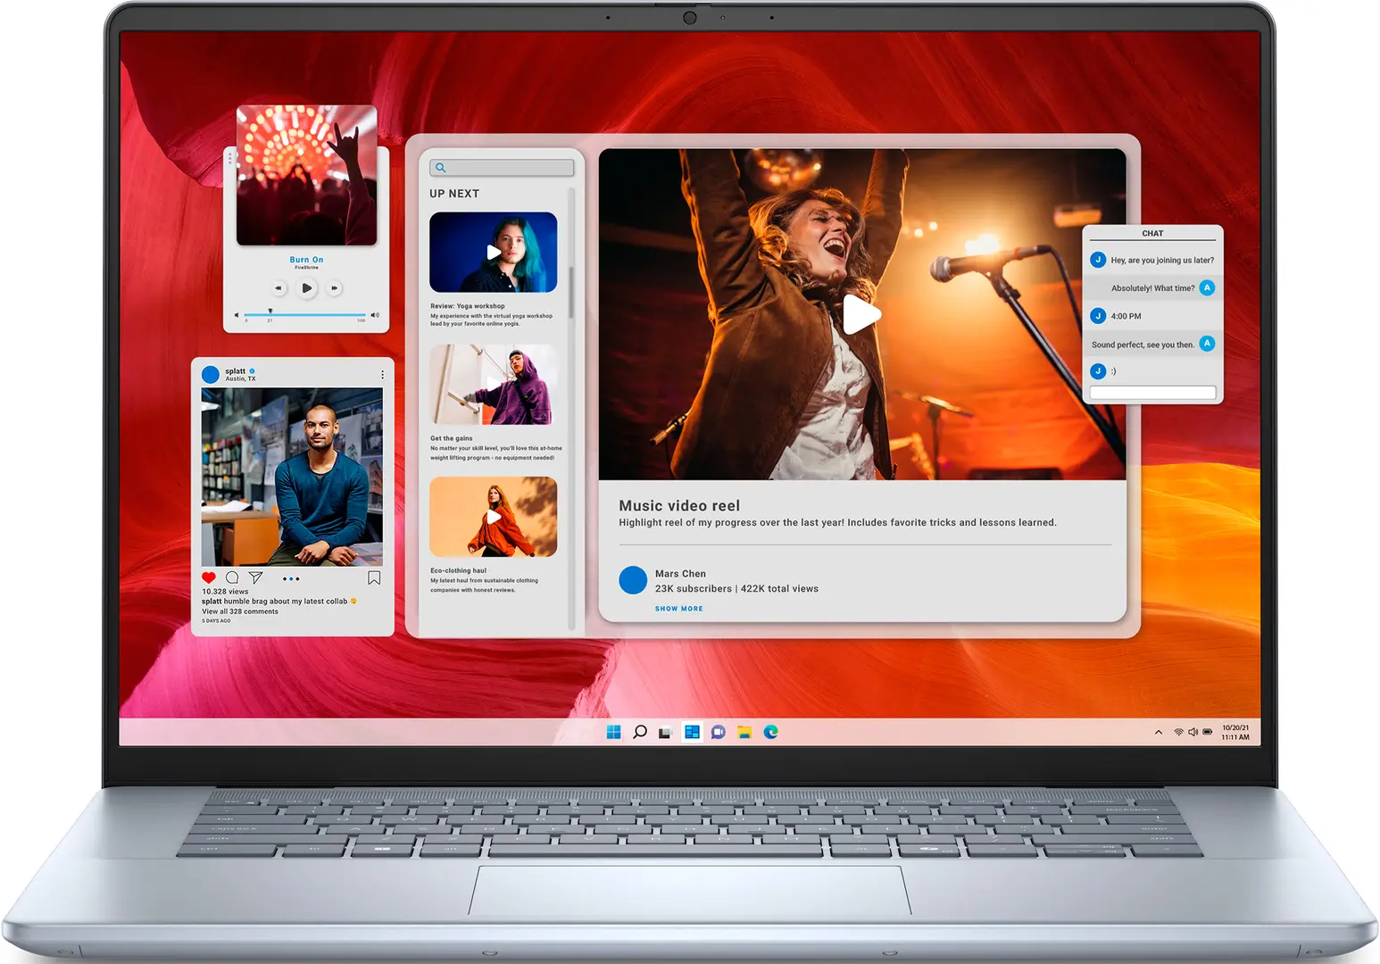
Task: Skip to the next track in music player
Action: tap(334, 288)
